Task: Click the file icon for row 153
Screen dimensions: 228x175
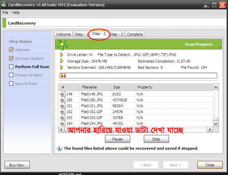Action: coord(63,118)
